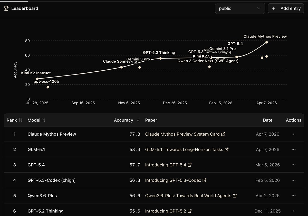
Task: Click the Date column header
Action: [x=267, y=120]
